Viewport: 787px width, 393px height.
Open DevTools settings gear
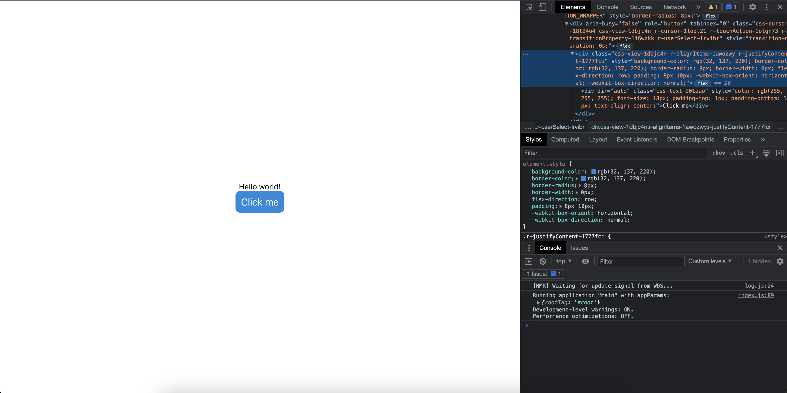point(753,7)
